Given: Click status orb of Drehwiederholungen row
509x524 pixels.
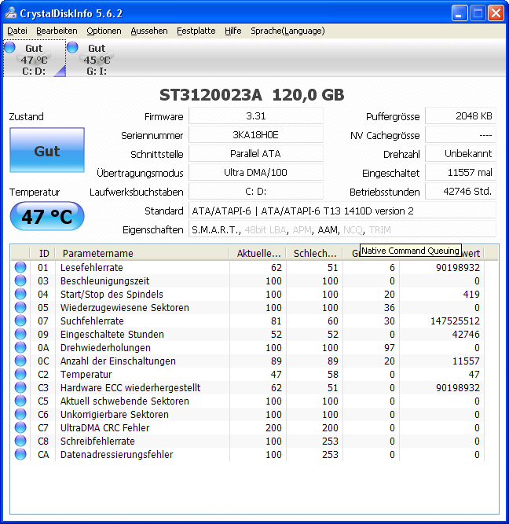Looking at the screenshot, I should [20, 347].
